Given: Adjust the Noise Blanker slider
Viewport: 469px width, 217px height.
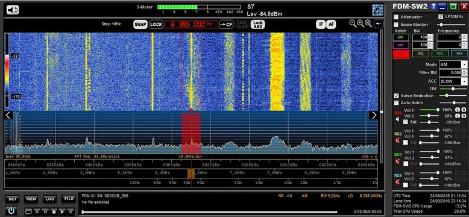Looking at the screenshot, I should pos(451,25).
